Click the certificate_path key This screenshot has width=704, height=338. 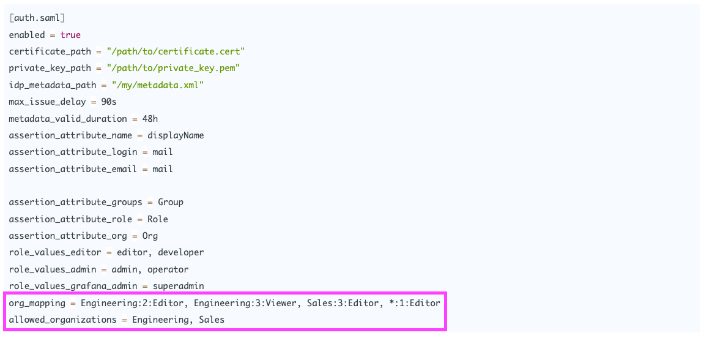(x=50, y=51)
